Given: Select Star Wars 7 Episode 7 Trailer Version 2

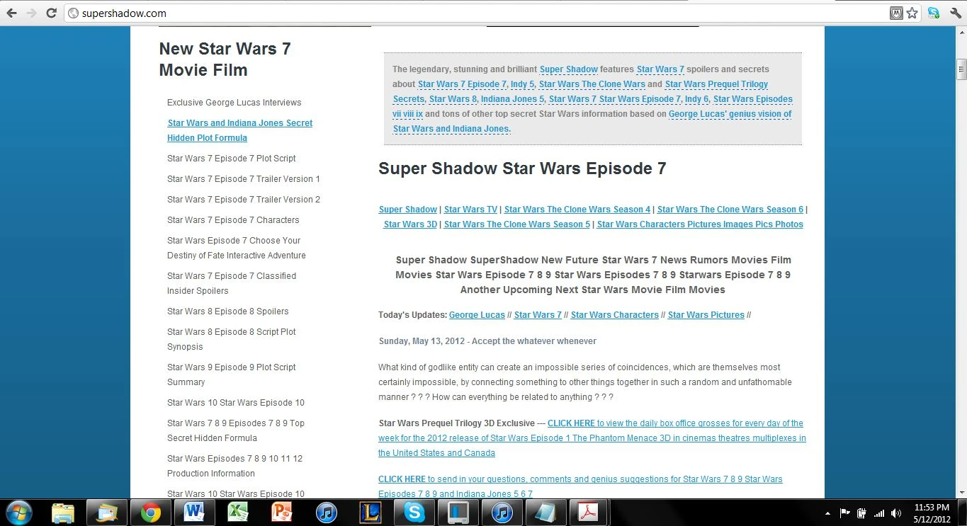Looking at the screenshot, I should tap(244, 200).
